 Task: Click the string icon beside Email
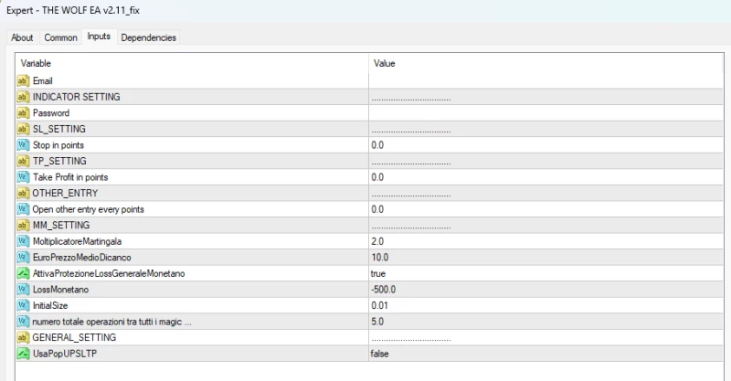[23, 81]
